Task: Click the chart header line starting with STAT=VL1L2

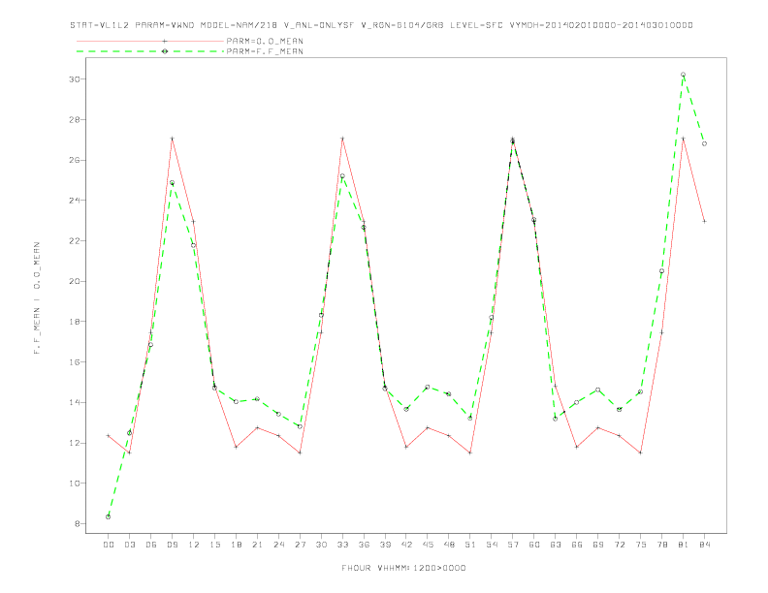Action: pos(381,25)
